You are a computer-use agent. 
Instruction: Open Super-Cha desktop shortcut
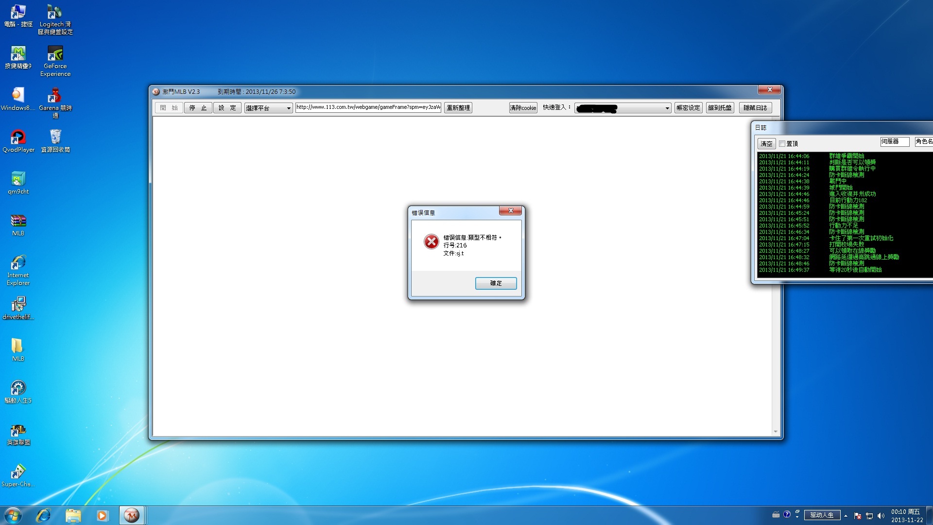tap(18, 475)
